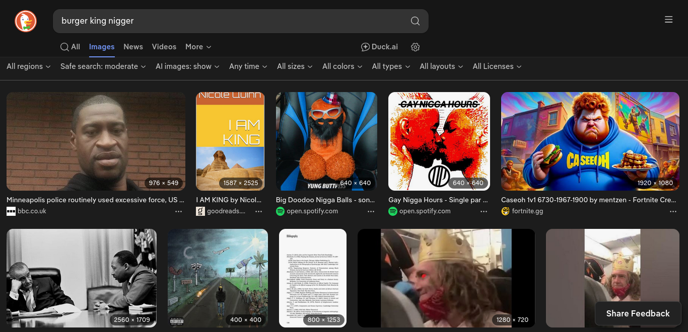Switch to the News tab
This screenshot has width=688, height=332.
point(133,47)
